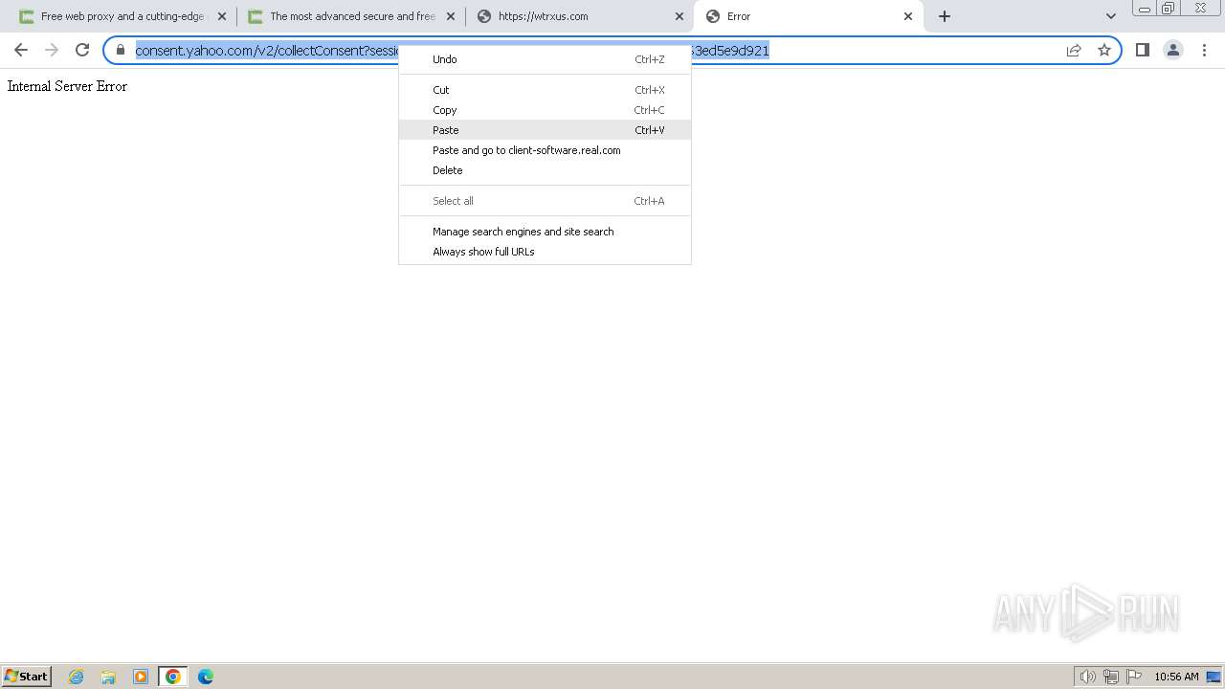Bookmark this tab with the star icon
Viewport: 1225px width, 689px height.
click(x=1104, y=50)
